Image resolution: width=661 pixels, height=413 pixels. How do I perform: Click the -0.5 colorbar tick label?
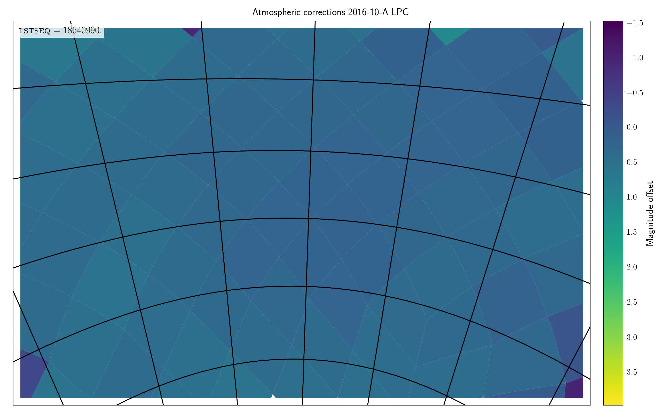[635, 93]
